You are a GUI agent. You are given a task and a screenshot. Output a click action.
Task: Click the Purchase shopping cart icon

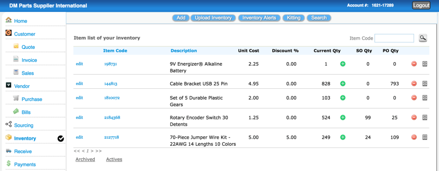16,98
